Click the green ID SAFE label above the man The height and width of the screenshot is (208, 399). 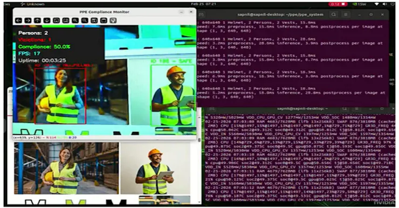(x=171, y=61)
